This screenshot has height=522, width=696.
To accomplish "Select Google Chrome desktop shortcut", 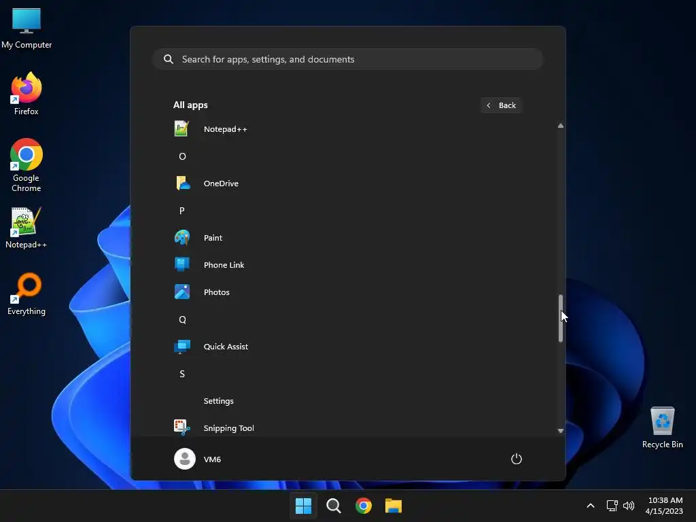I will (27, 165).
